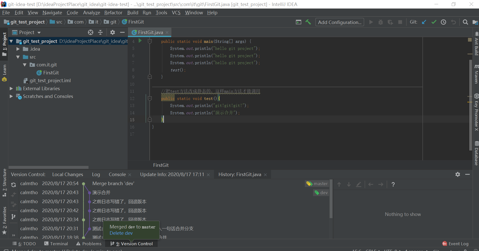Click the Delete dev link

pos(121,233)
